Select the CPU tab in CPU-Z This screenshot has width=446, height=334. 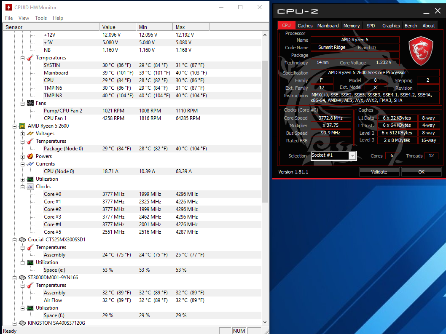286,25
